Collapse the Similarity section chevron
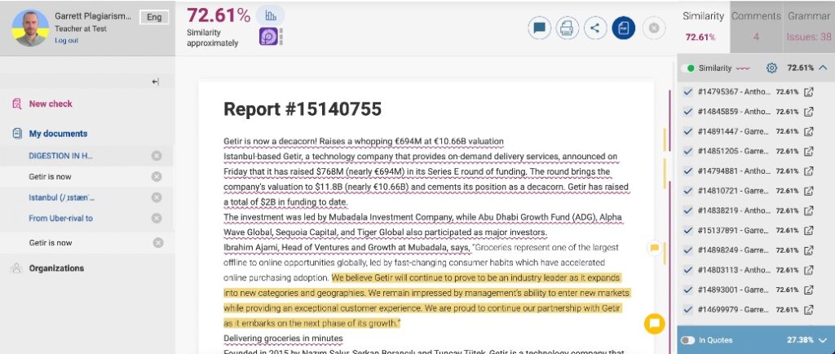The image size is (835, 354). (x=823, y=68)
